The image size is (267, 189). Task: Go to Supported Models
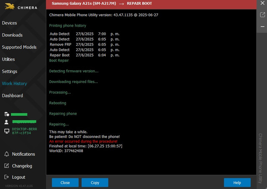(x=19, y=47)
